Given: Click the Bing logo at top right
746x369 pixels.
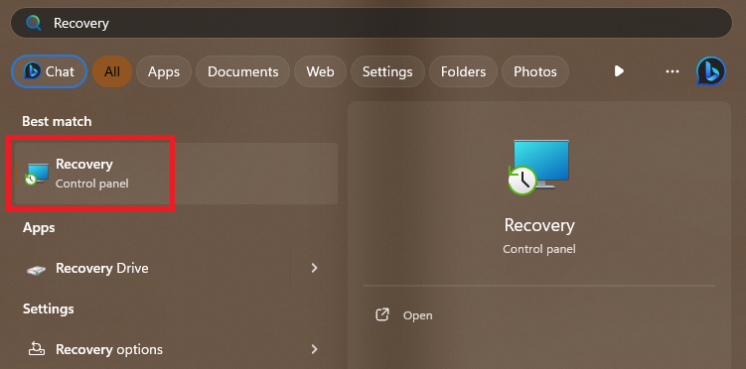Looking at the screenshot, I should 711,71.
